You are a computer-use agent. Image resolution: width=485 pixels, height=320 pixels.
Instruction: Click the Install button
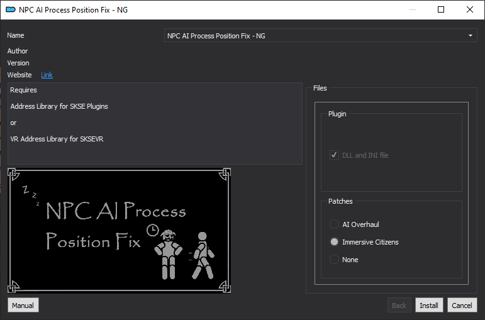tap(429, 305)
